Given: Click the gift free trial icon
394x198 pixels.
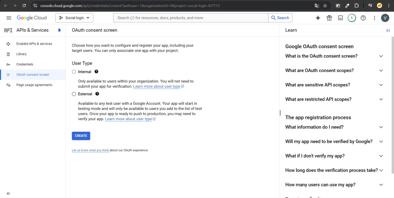Looking at the screenshot, I should 329,18.
